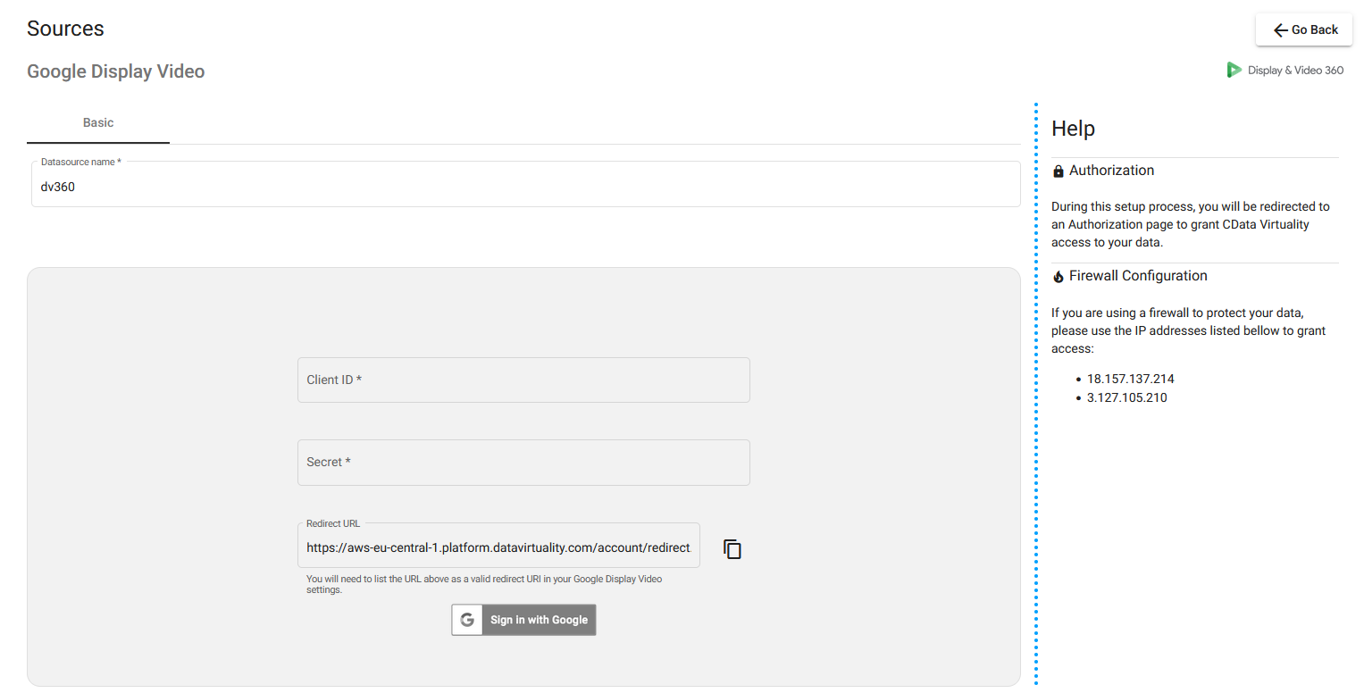The width and height of the screenshot is (1364, 693).
Task: Click the Display & Video 360 logo
Action: [x=1285, y=70]
